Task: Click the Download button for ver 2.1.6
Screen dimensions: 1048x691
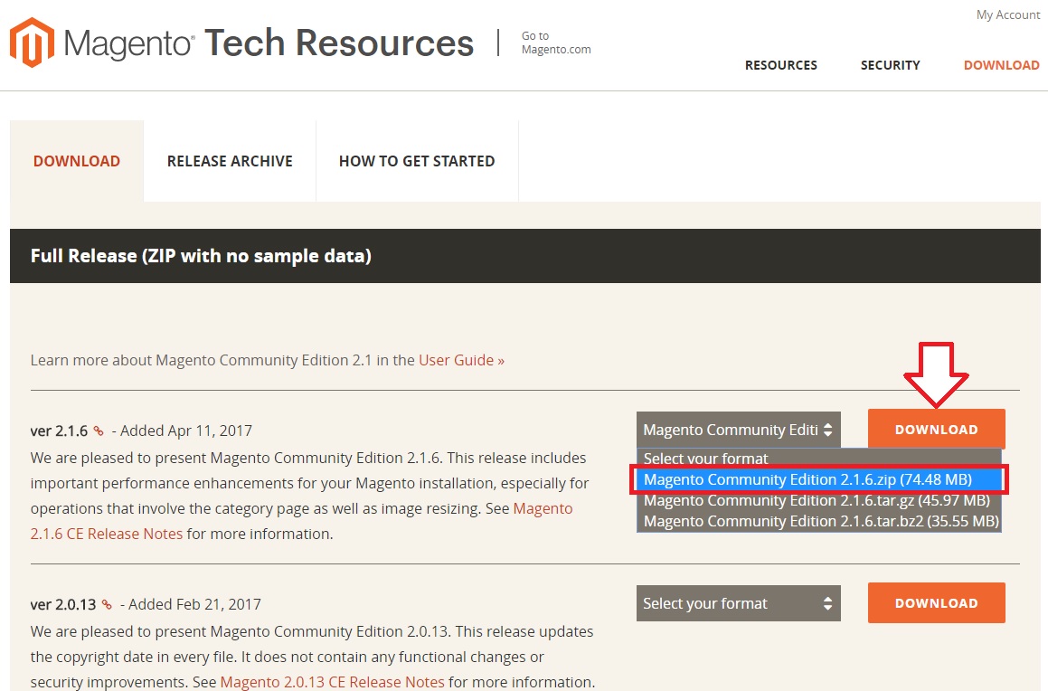Action: [937, 429]
